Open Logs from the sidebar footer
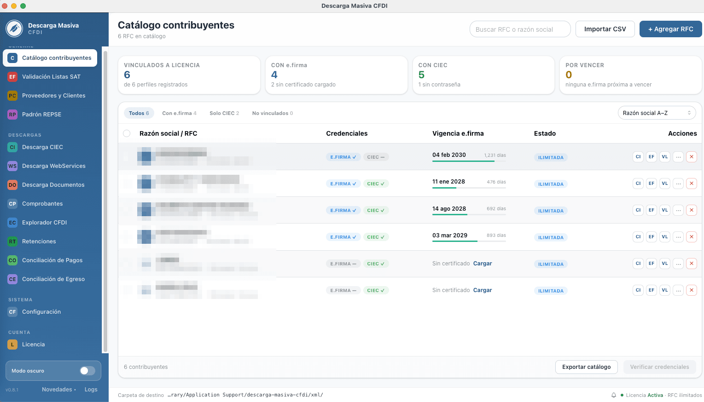The height and width of the screenshot is (402, 704). point(91,390)
